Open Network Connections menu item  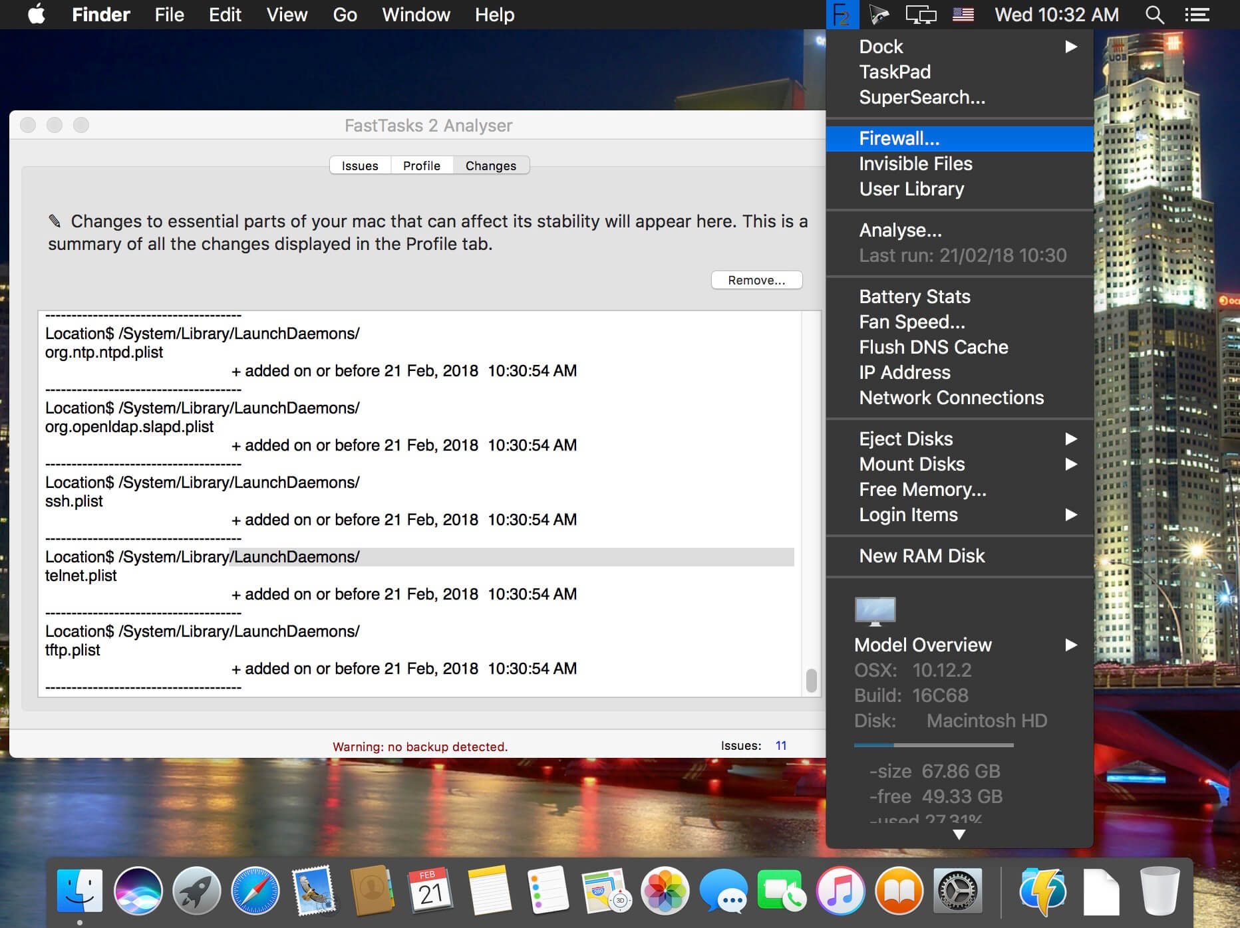(960, 398)
